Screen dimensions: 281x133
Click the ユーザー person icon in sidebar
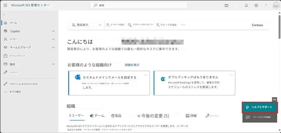click(5, 39)
